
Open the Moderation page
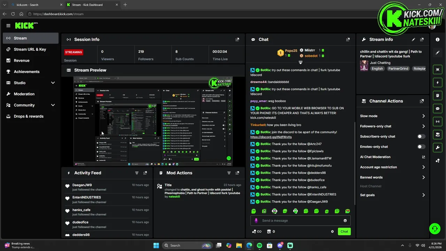pos(31,94)
